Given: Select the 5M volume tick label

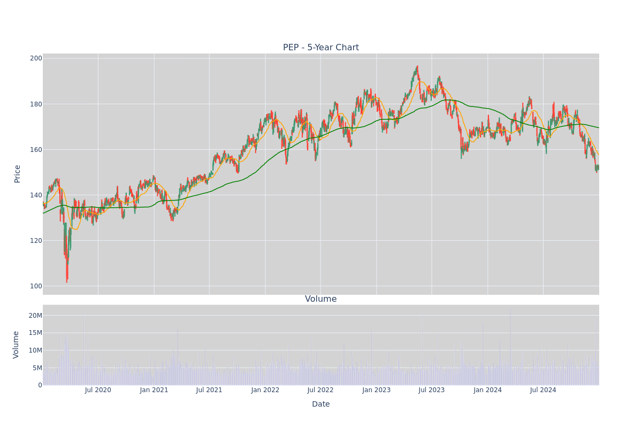Looking at the screenshot, I should (x=37, y=368).
